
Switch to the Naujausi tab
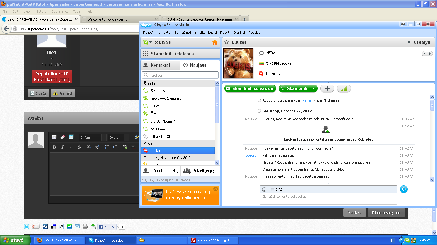[x=200, y=65]
